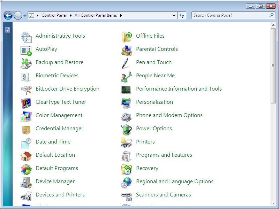Click the AutoPlay icon
Image resolution: width=279 pixels, height=209 pixels.
(26, 51)
